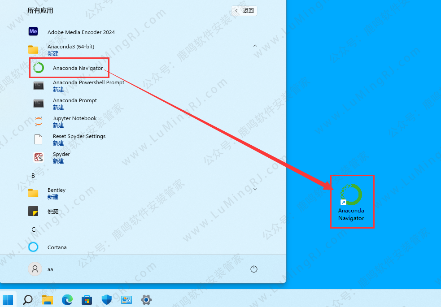Launch Anaconda Navigator from the app list
Screen dimensions: 441x307
pyautogui.click(x=77, y=68)
